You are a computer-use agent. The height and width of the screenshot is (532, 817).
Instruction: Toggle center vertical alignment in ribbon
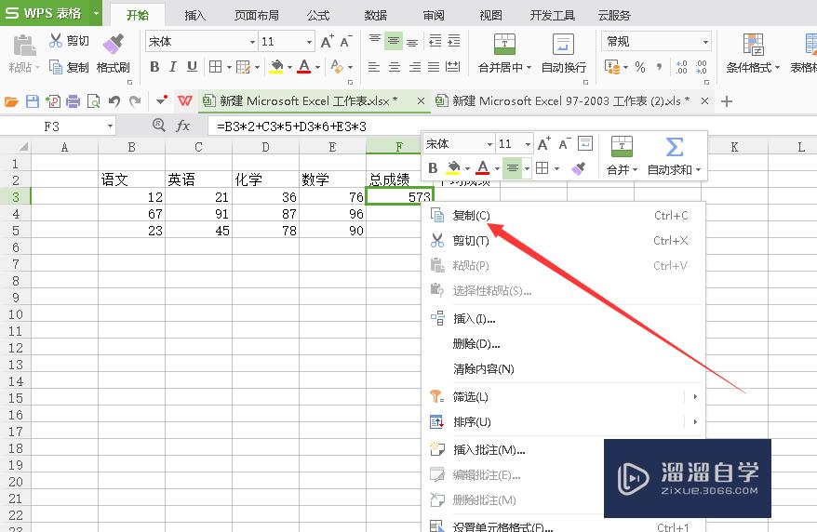[x=394, y=41]
